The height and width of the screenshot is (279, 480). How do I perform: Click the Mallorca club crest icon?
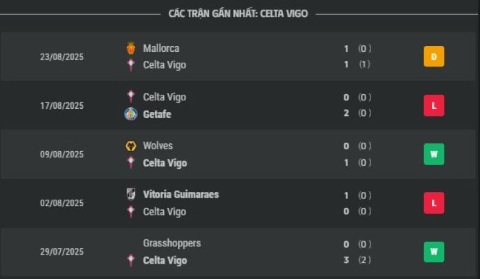(131, 49)
